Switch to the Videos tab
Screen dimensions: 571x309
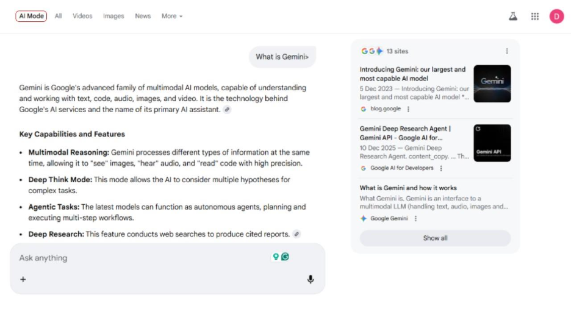pyautogui.click(x=82, y=16)
